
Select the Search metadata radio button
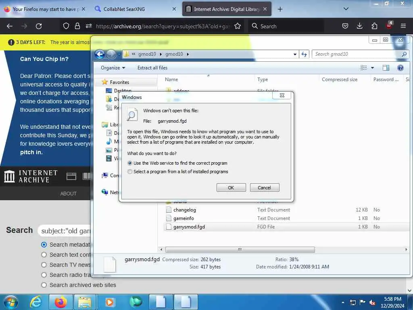pos(44,245)
